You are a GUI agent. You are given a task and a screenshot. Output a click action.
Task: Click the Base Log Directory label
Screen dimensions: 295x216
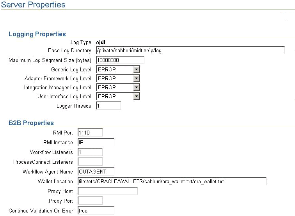(x=69, y=50)
